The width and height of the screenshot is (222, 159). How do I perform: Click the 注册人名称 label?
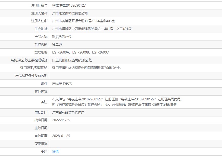tap(39, 13)
